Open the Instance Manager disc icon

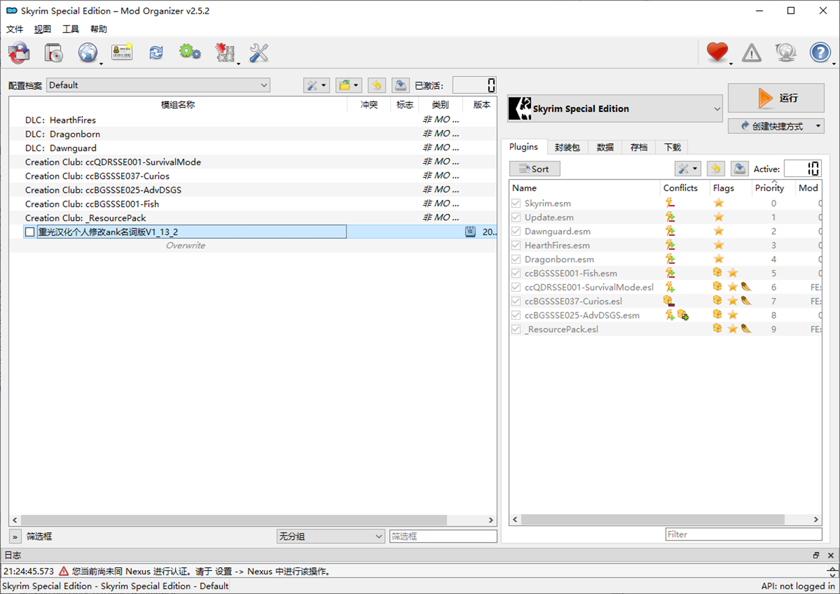point(53,53)
